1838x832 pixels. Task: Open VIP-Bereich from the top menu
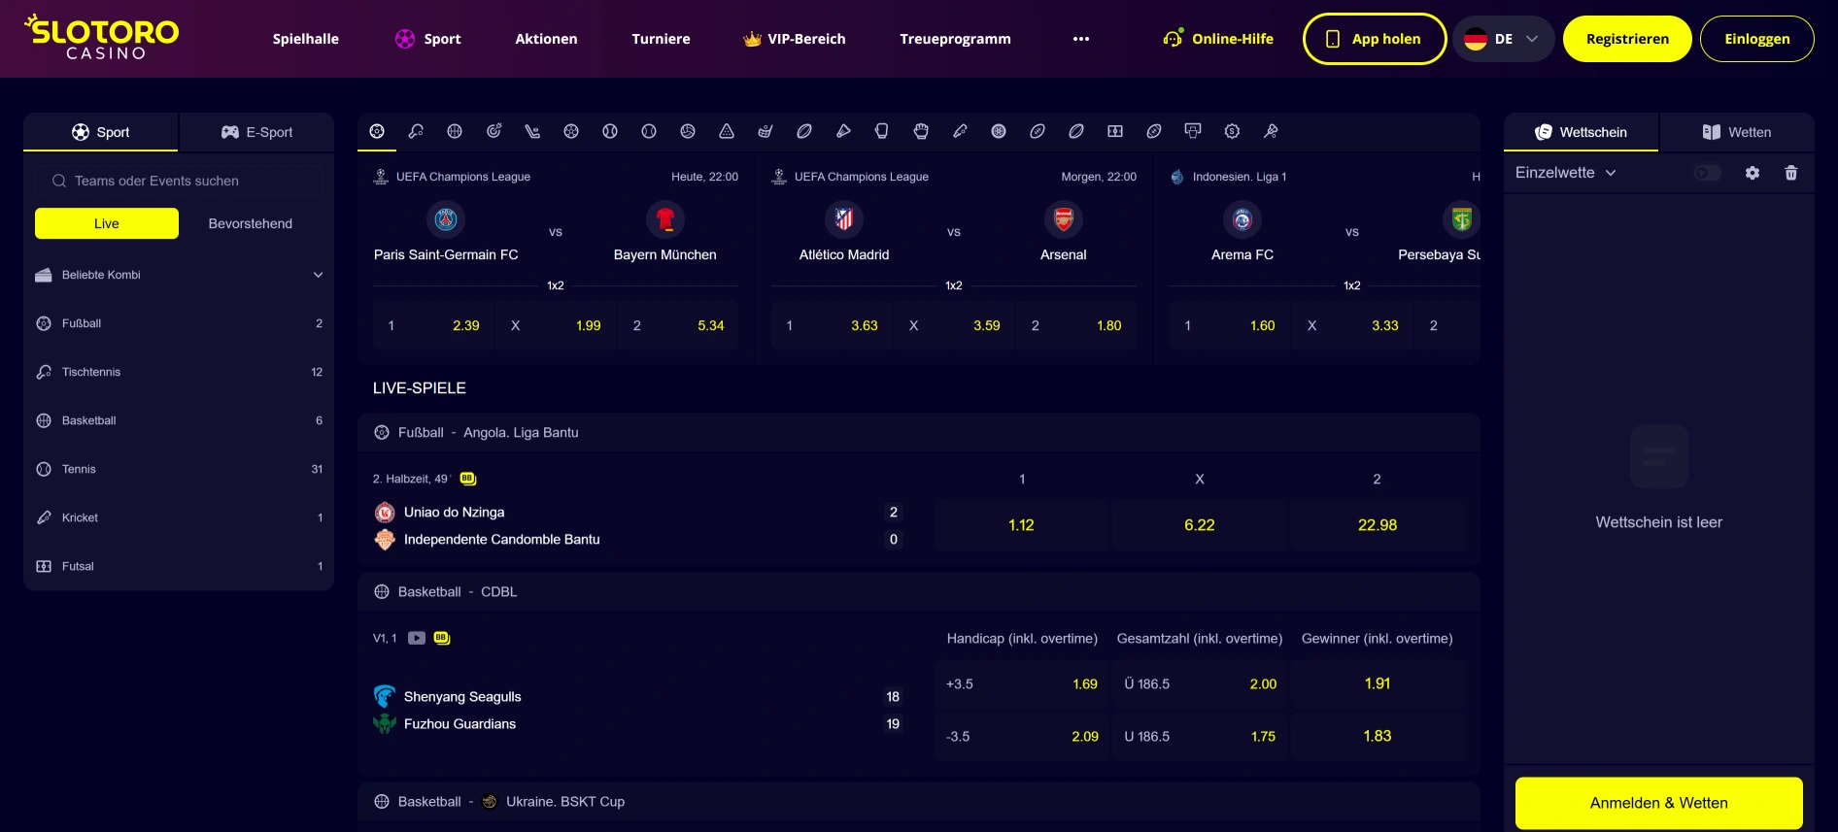pyautogui.click(x=795, y=39)
